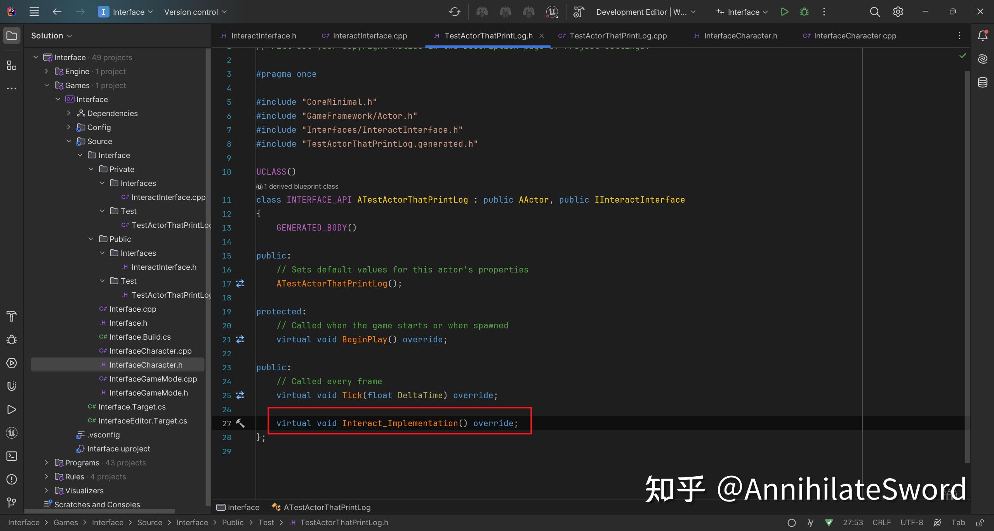Switch to the InterfaceCharacter.cpp tab
The height and width of the screenshot is (531, 994).
(855, 36)
